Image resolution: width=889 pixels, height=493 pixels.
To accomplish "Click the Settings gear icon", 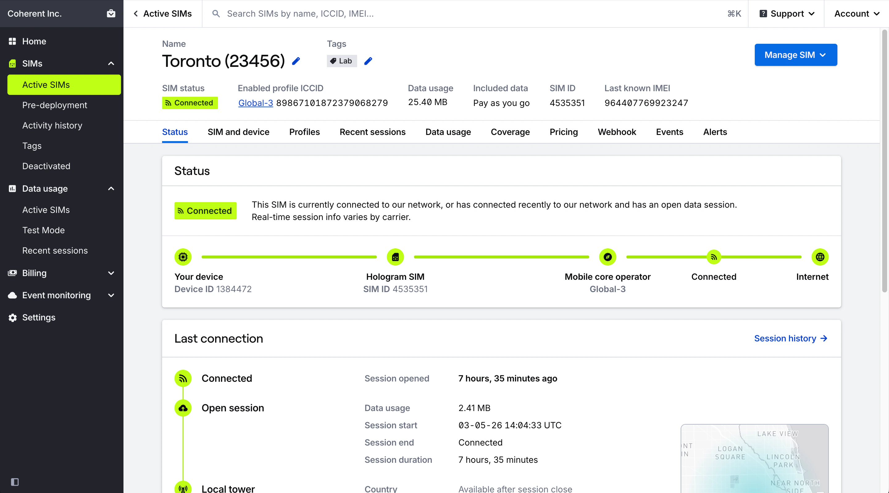I will (12, 317).
